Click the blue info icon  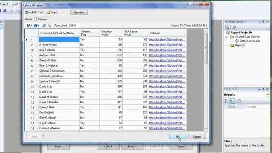point(36,25)
